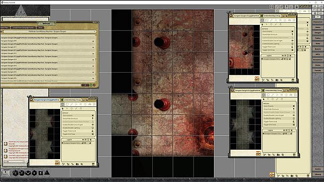Toggle Grid Snap in upper-right map window

pyautogui.click(x=278, y=50)
